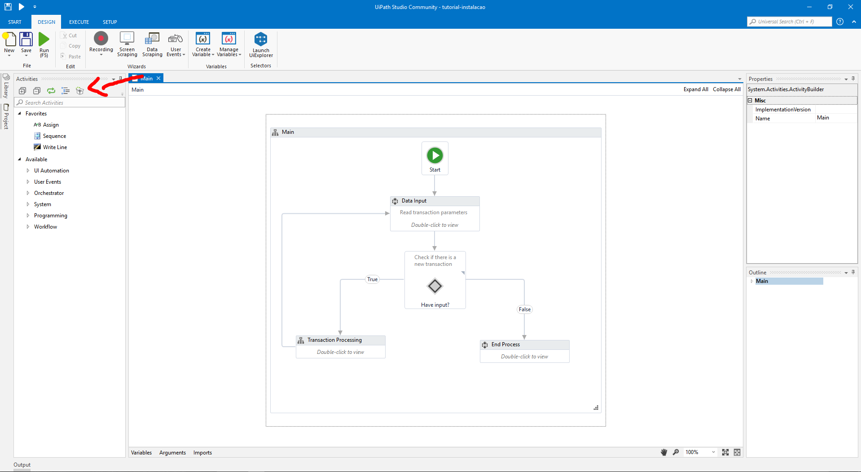Screen dimensions: 861x472
Task: Select the Data Input flowchart node
Action: [x=435, y=214]
